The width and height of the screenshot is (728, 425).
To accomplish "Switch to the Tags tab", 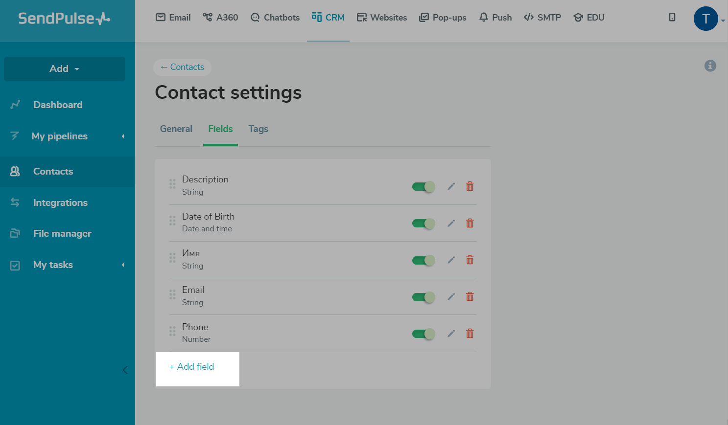I will (x=258, y=129).
